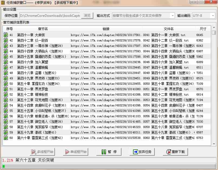Click the document icon for row 58
This screenshot has height=170, width=218.
(6, 127)
